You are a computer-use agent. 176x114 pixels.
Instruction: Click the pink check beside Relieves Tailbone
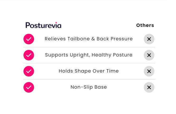click(29, 39)
